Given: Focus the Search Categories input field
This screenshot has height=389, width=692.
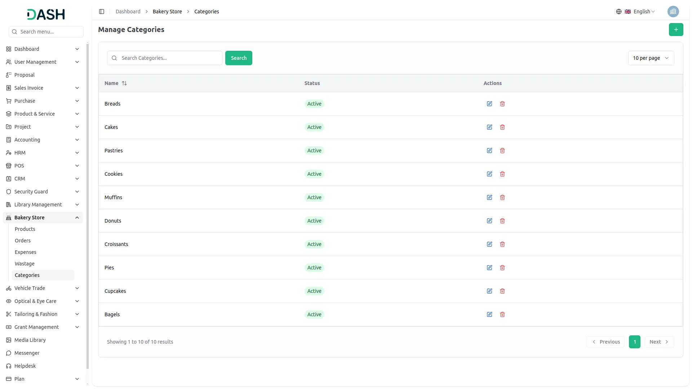Looking at the screenshot, I should pyautogui.click(x=169, y=58).
